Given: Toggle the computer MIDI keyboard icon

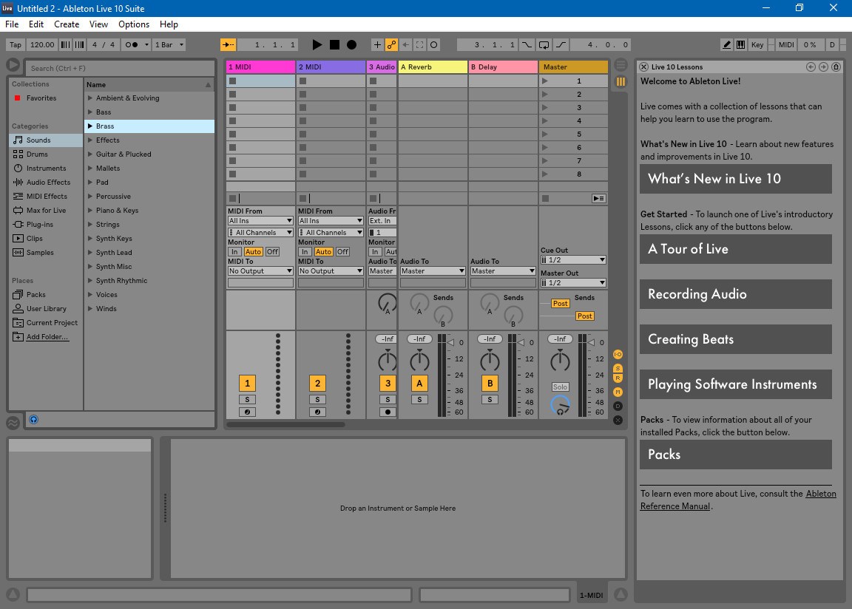Looking at the screenshot, I should pos(740,45).
